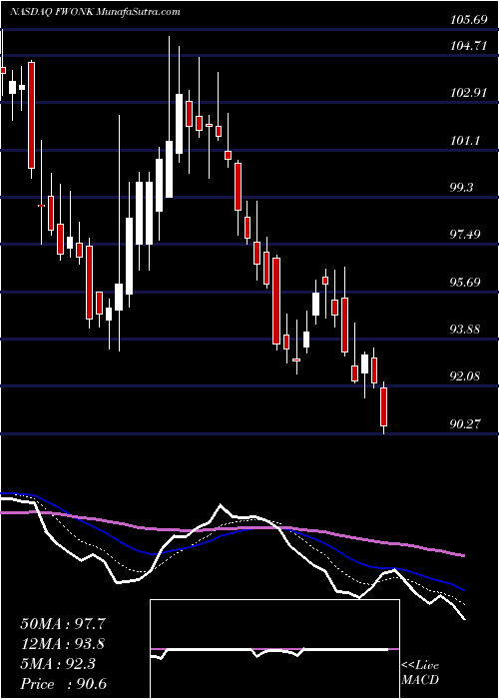The height and width of the screenshot is (699, 499).
Task: Select the 101.1 price level label
Action: tap(466, 140)
